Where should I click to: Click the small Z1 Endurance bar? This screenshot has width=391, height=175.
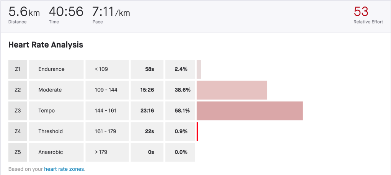[x=199, y=69]
